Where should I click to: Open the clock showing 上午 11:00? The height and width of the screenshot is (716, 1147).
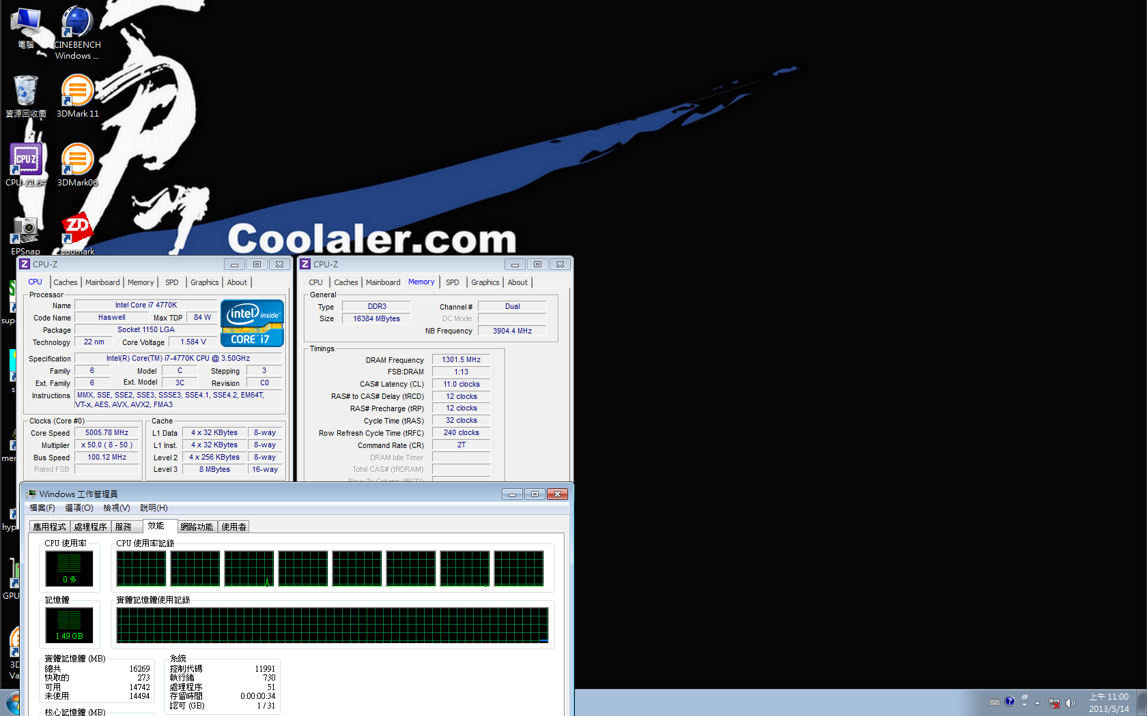[x=1109, y=703]
